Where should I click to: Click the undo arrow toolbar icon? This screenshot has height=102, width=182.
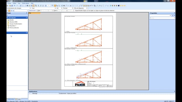[15, 6]
